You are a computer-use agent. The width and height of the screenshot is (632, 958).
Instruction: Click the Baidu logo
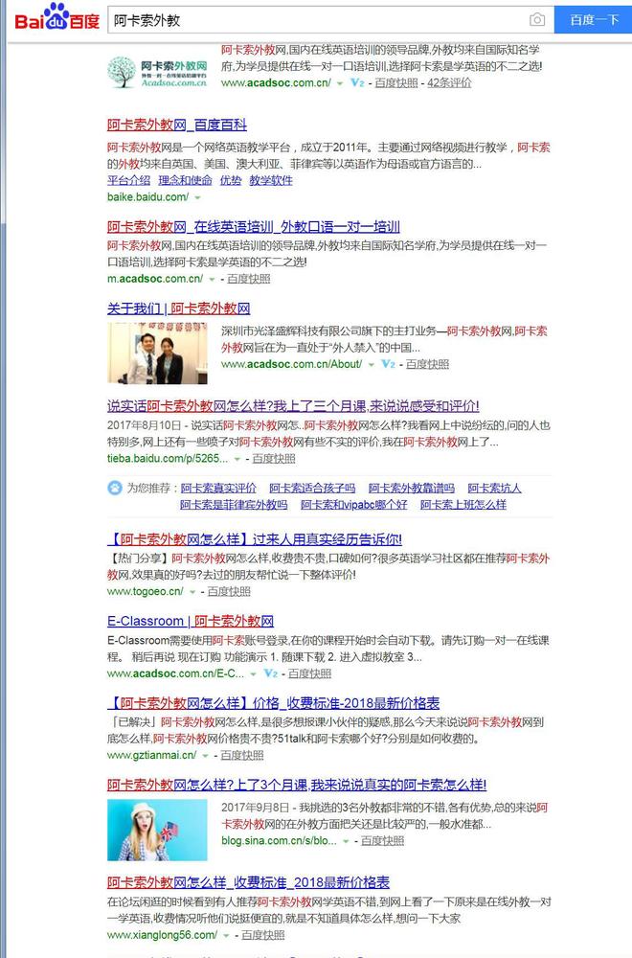pos(56,18)
